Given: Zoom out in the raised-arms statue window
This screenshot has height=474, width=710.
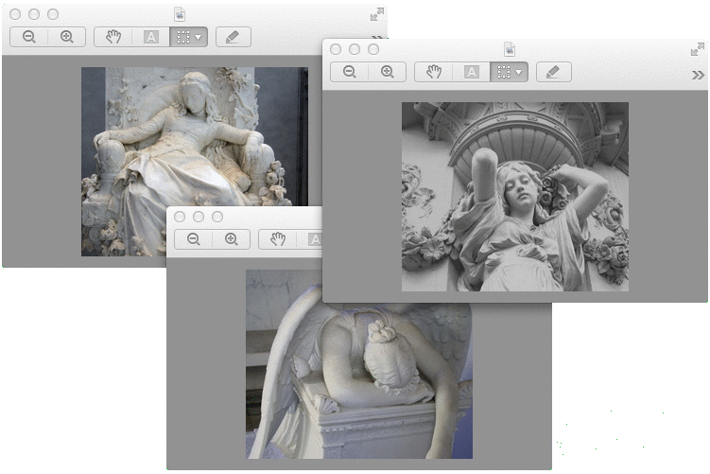Looking at the screenshot, I should pyautogui.click(x=350, y=72).
